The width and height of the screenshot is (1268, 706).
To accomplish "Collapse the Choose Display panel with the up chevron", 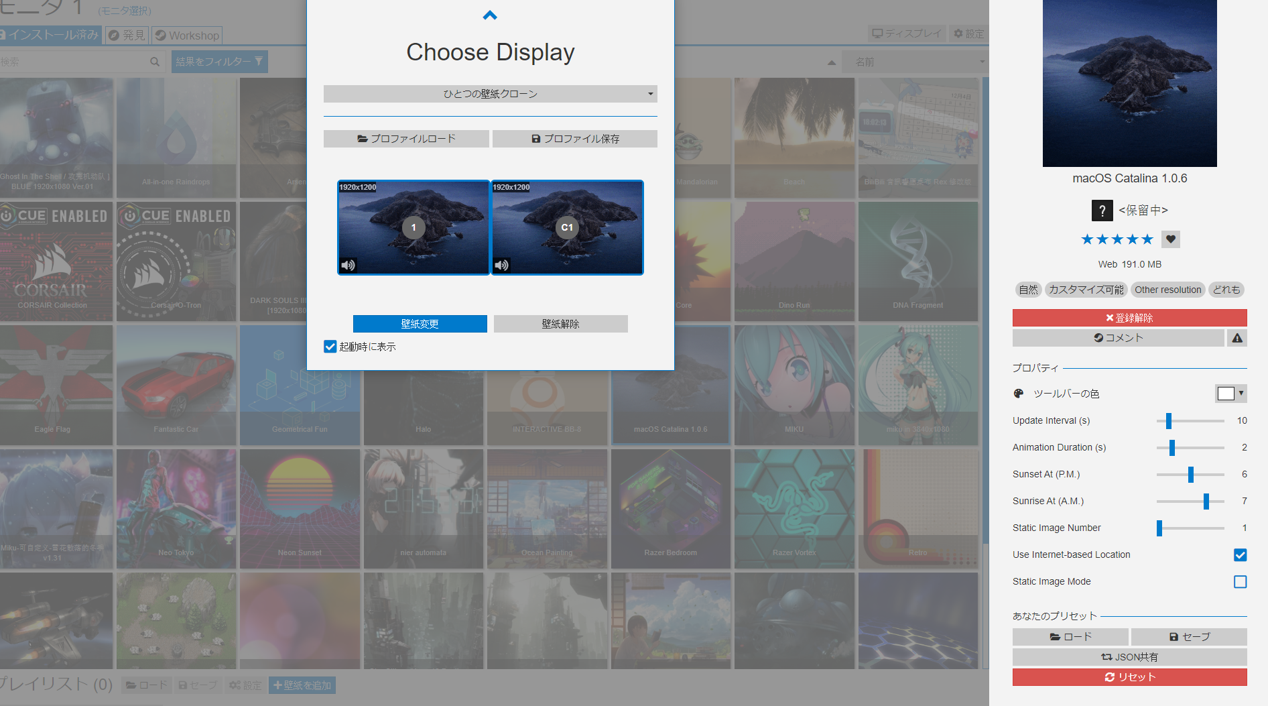I will [490, 15].
